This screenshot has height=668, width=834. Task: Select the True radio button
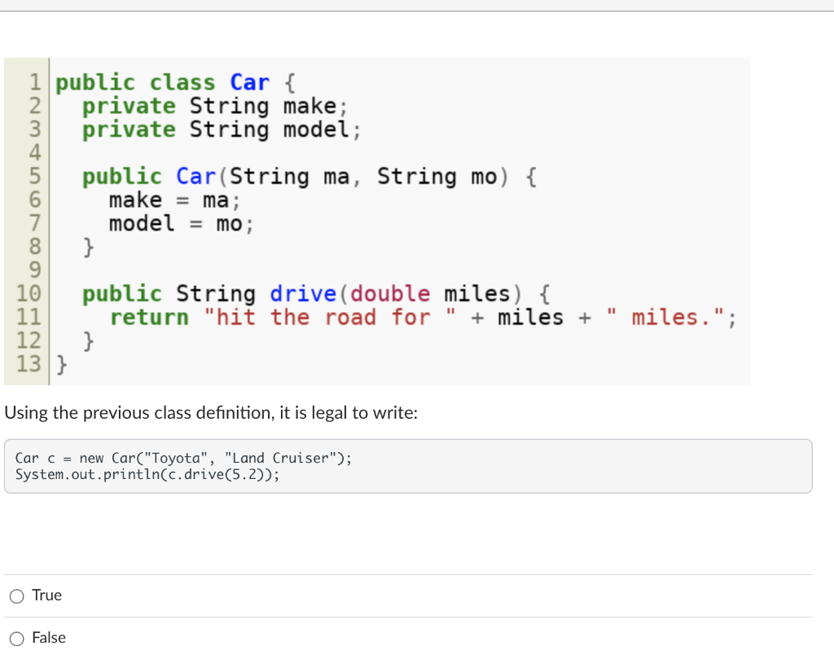(x=16, y=595)
